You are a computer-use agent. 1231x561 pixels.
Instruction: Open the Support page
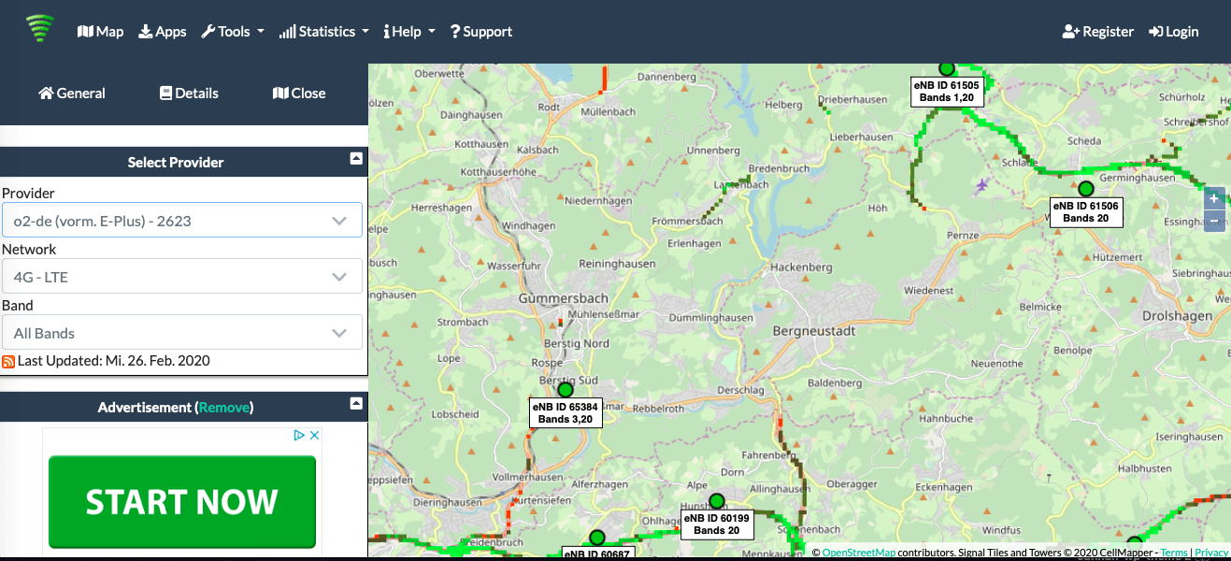point(481,32)
